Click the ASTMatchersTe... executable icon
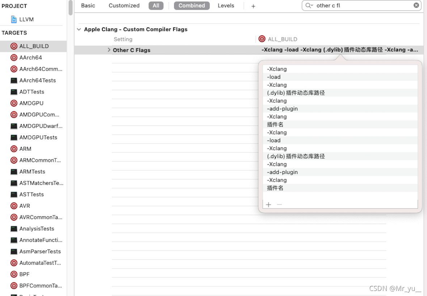Image resolution: width=427 pixels, height=296 pixels. point(14,183)
